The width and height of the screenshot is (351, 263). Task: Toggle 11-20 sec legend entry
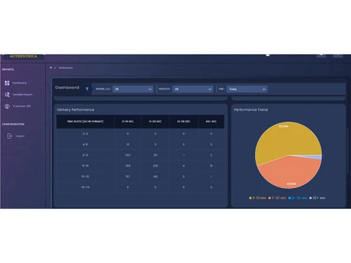(x=277, y=198)
